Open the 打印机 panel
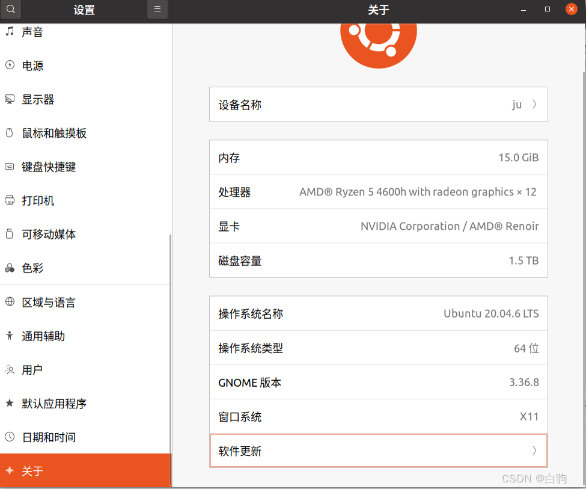This screenshot has width=586, height=489. (x=85, y=200)
